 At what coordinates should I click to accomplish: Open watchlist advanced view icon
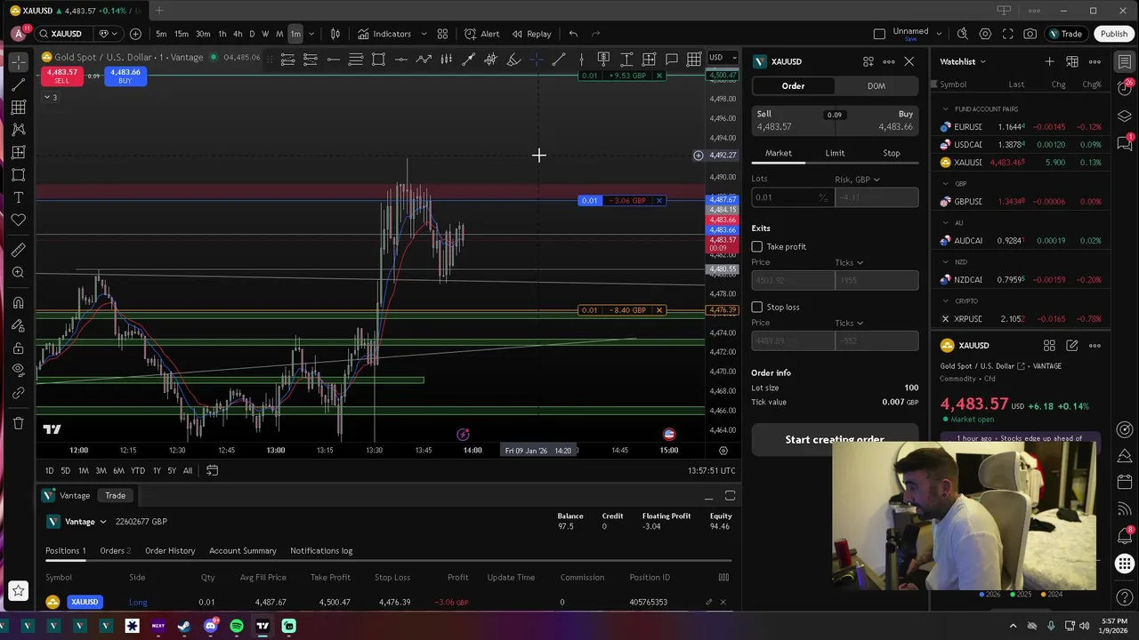click(x=1072, y=61)
